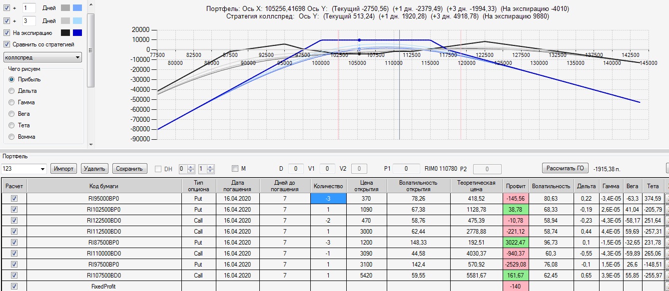Image resolution: width=669 pixels, height=291 pixels.
Task: Open the portfolio 123 dropdown
Action: [24, 169]
